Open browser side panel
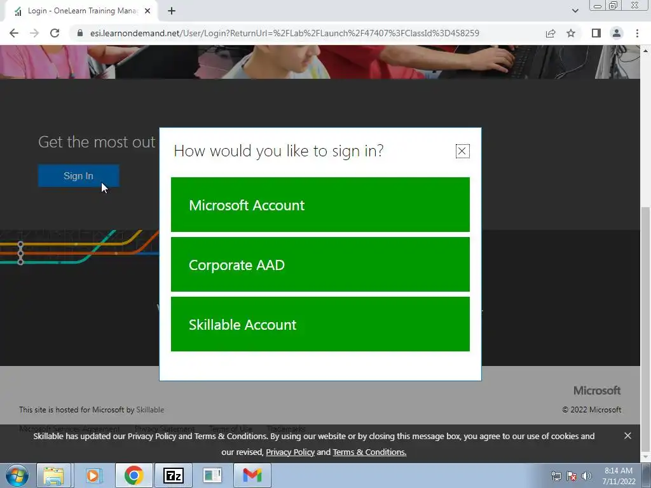651x488 pixels. tap(596, 33)
